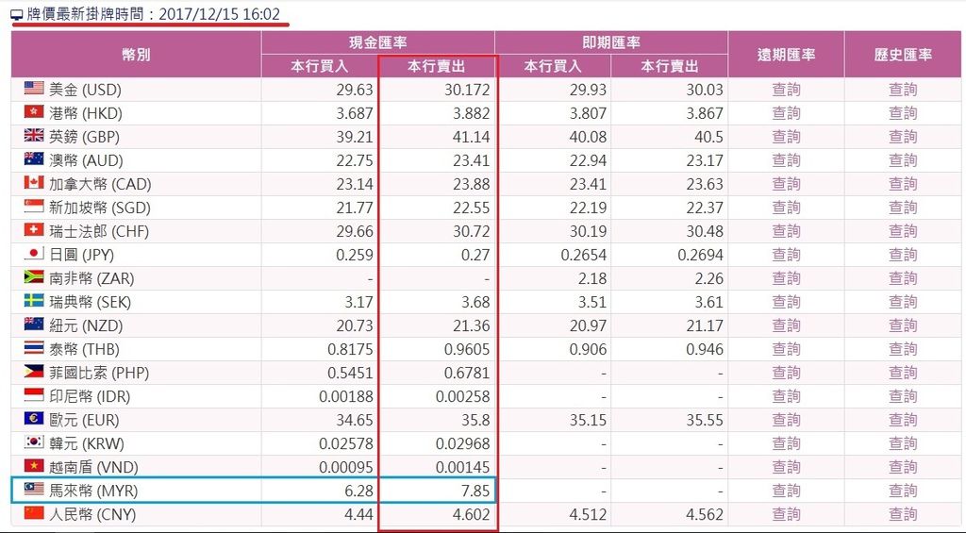Select the 菲國比索 (PHP) currency label
966x533 pixels.
(x=99, y=373)
